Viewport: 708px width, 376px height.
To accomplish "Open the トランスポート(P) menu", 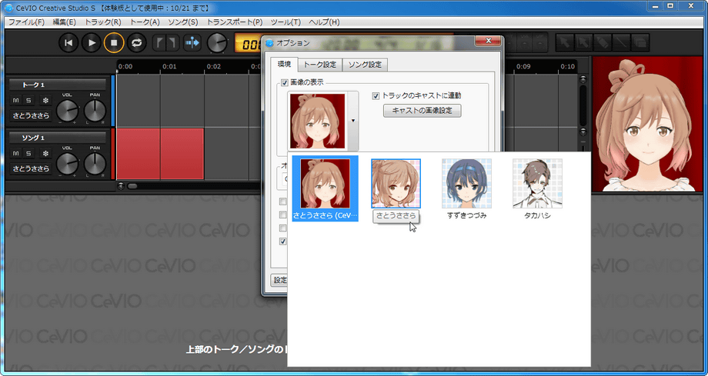I will point(235,22).
